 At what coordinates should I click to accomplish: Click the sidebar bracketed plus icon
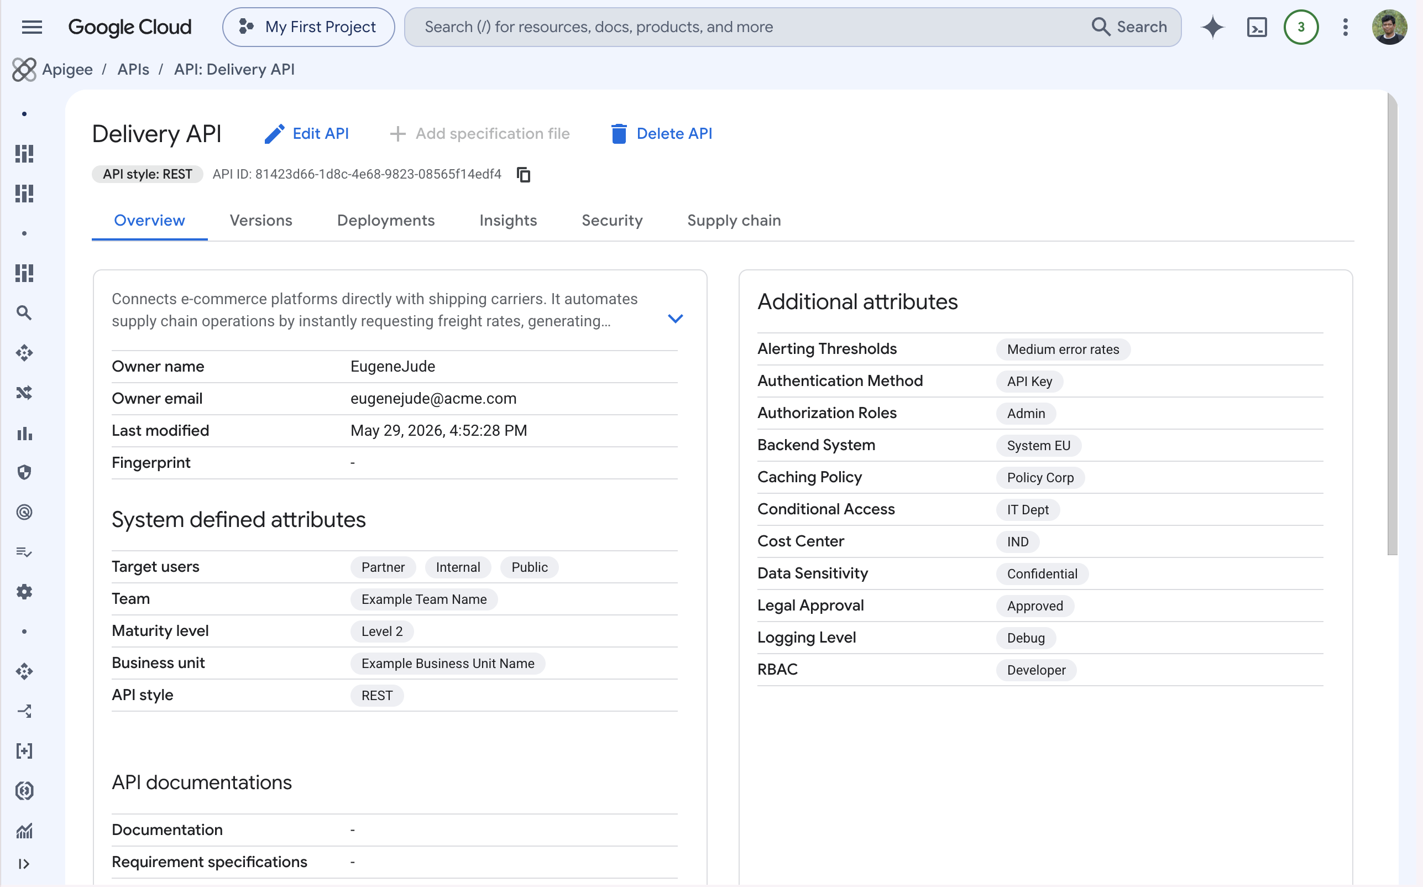[24, 751]
